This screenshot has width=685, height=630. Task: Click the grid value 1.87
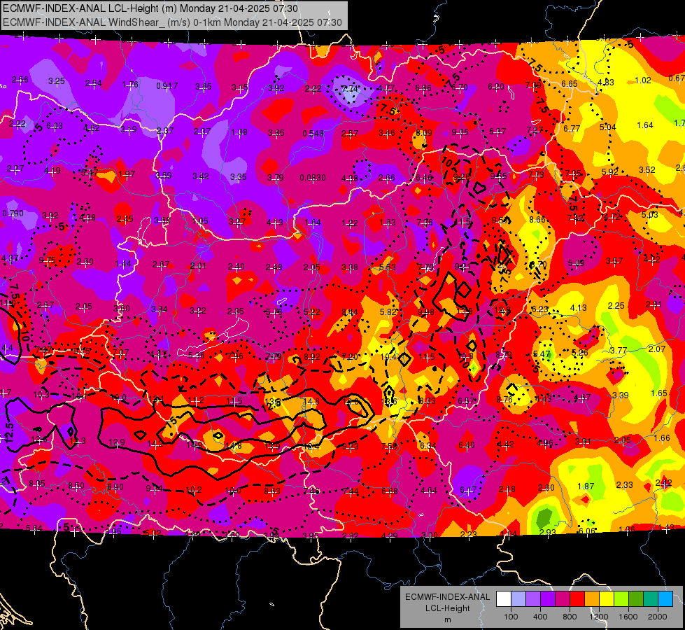[x=586, y=486]
